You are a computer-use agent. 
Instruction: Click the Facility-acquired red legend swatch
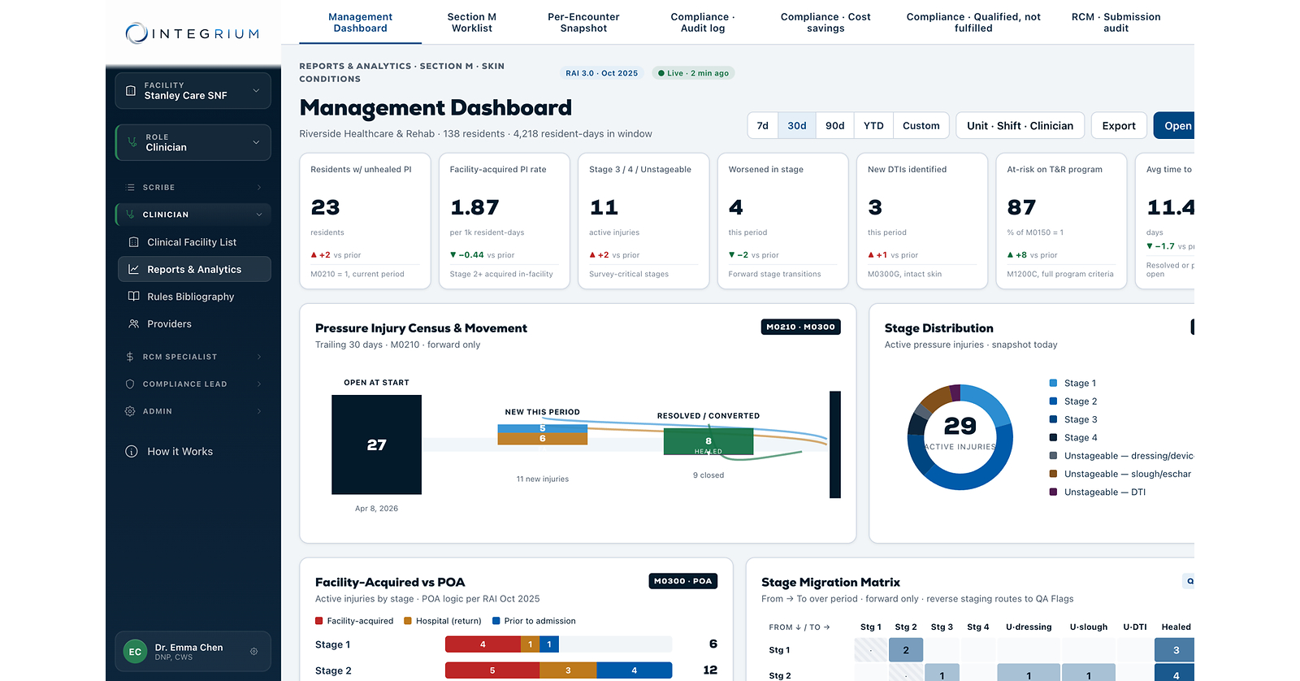click(x=319, y=621)
